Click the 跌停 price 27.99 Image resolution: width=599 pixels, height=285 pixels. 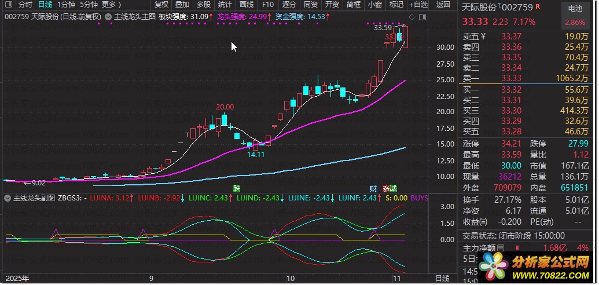pos(579,144)
